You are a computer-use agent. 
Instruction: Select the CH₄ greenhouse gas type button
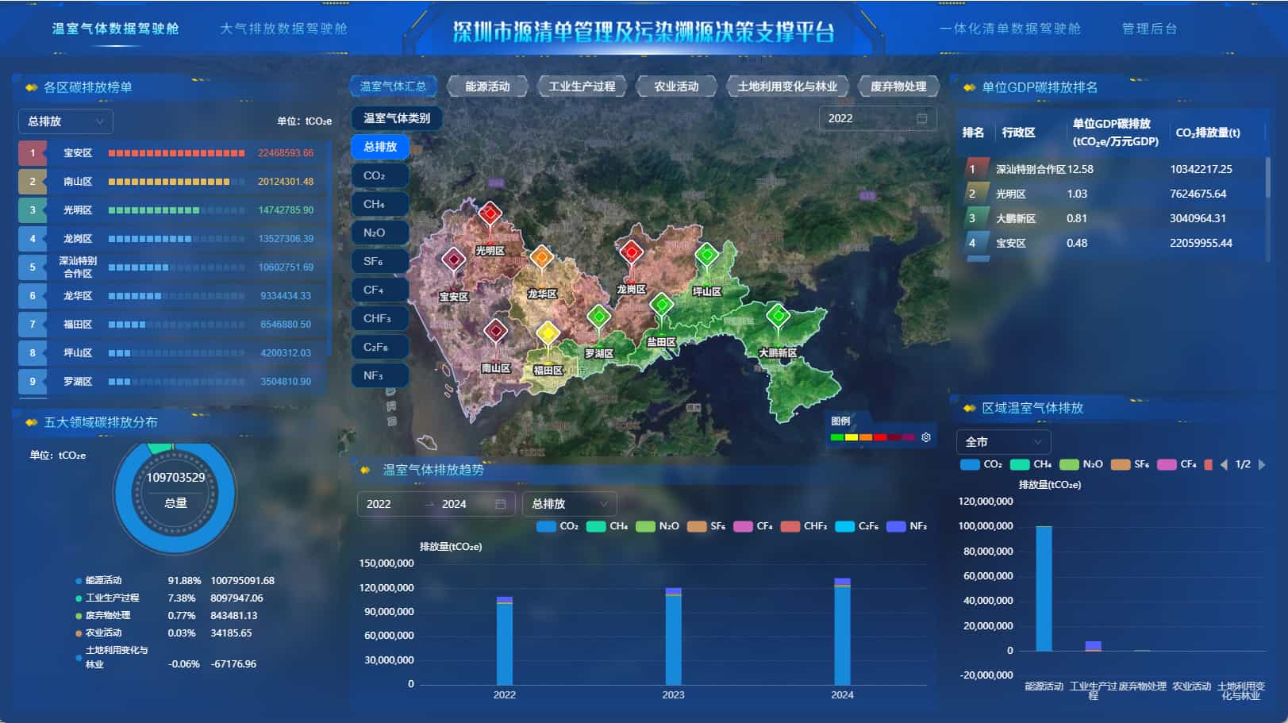[379, 203]
